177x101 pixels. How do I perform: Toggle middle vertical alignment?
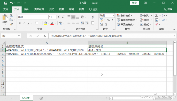[73, 17]
